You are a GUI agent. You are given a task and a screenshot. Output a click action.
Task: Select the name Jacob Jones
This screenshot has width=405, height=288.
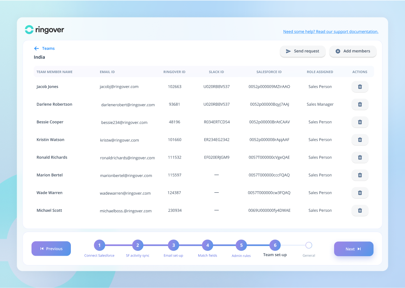tap(47, 87)
